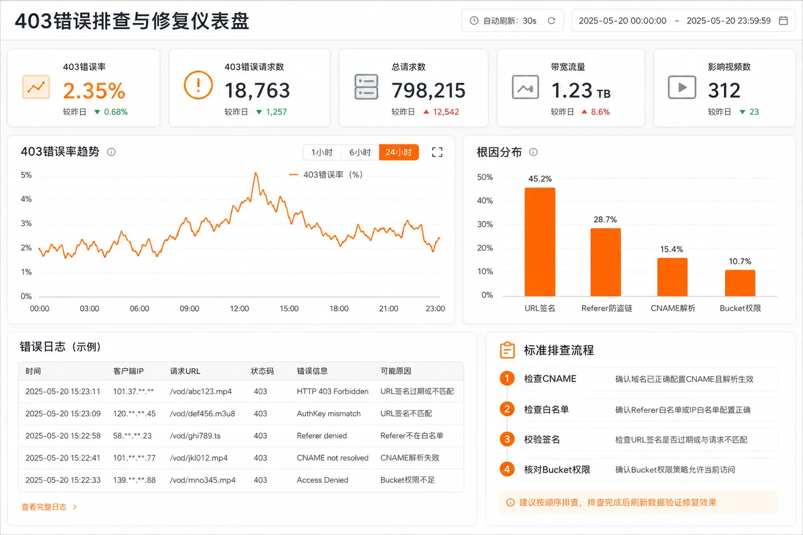Switch trend chart to 6小时 range
The image size is (803, 535).
click(x=360, y=152)
